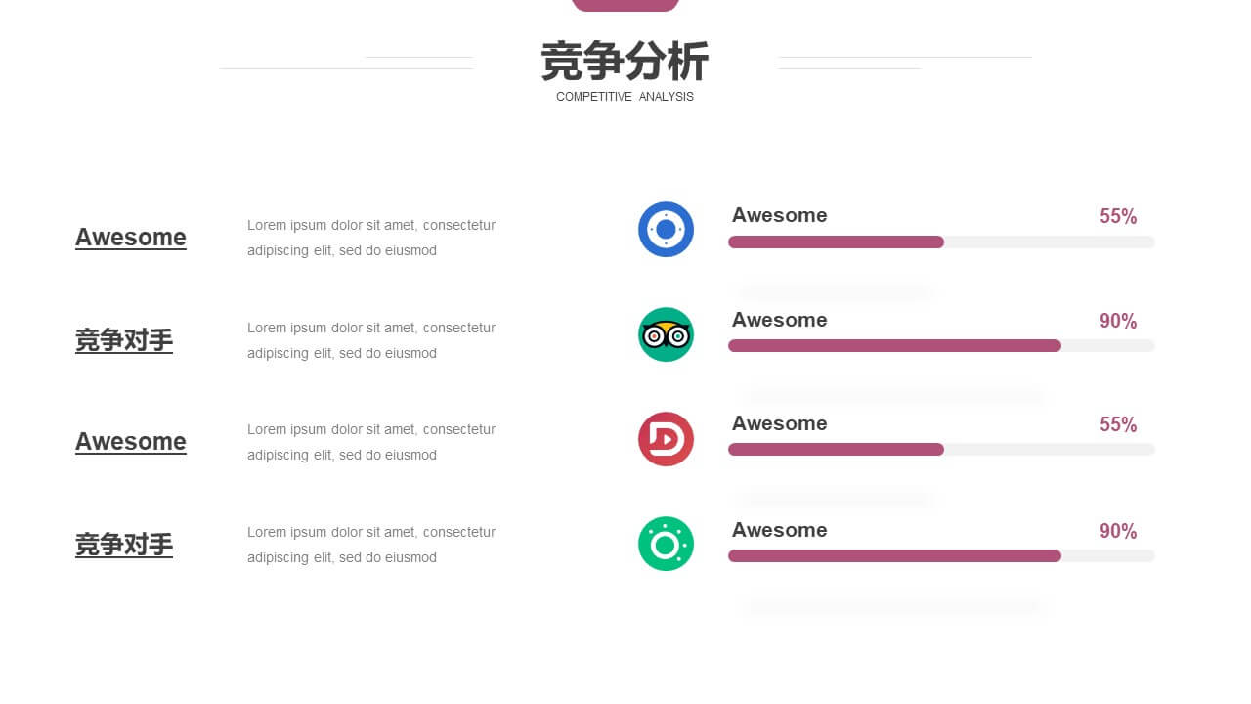Select the 竞争分析 main title

tap(625, 62)
